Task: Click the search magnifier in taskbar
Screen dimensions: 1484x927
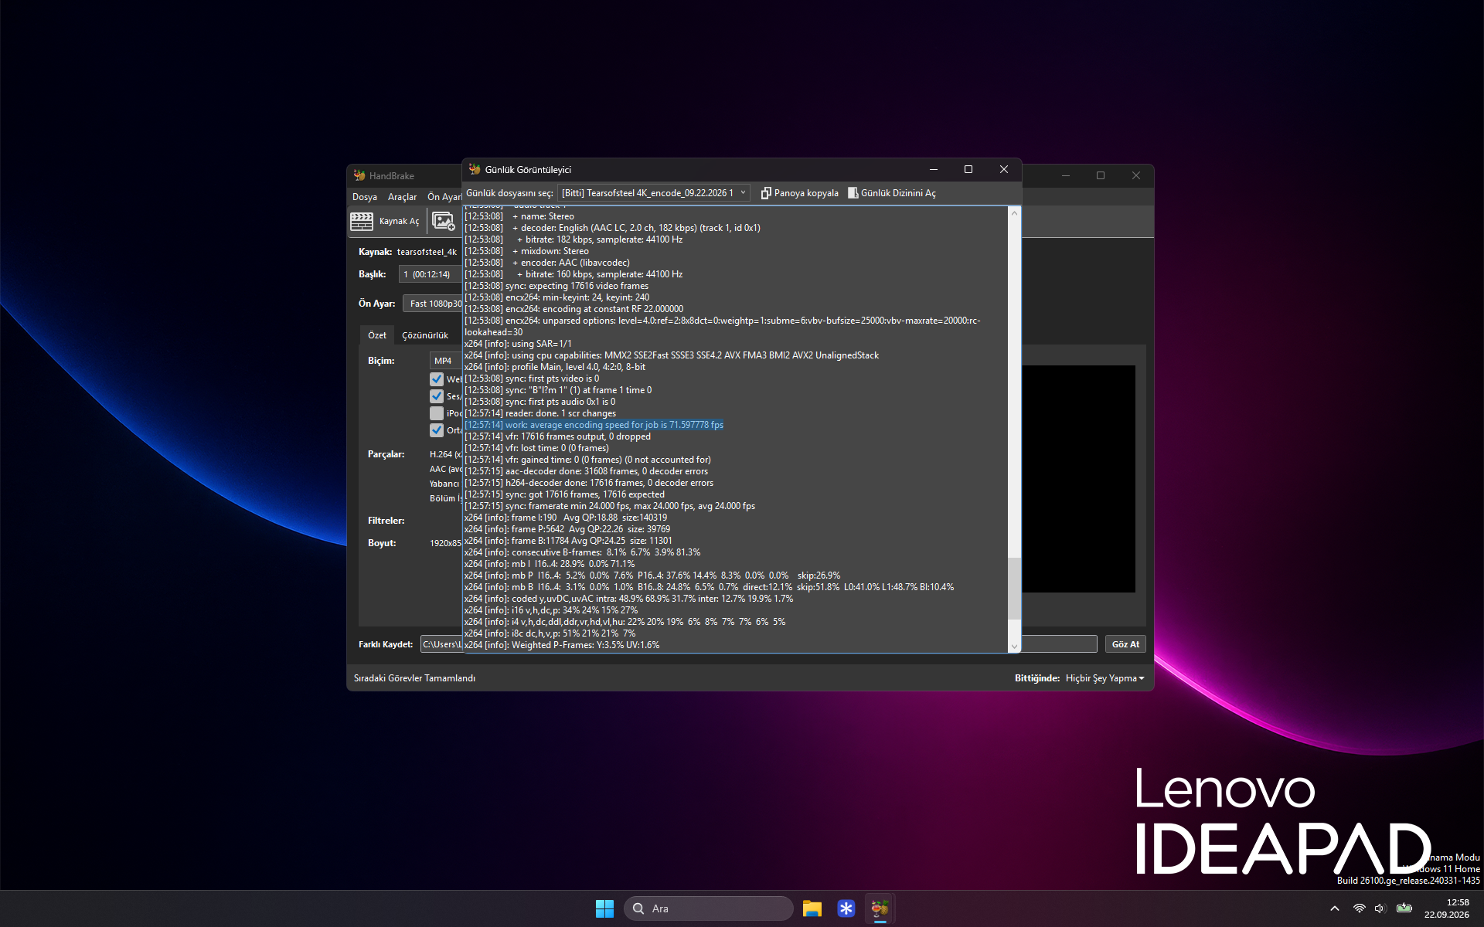Action: pyautogui.click(x=638, y=908)
